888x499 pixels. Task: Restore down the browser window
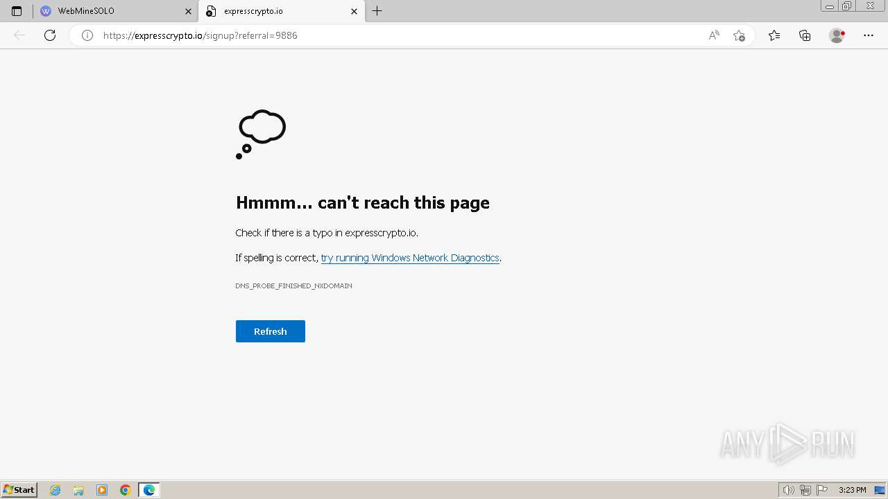point(846,6)
